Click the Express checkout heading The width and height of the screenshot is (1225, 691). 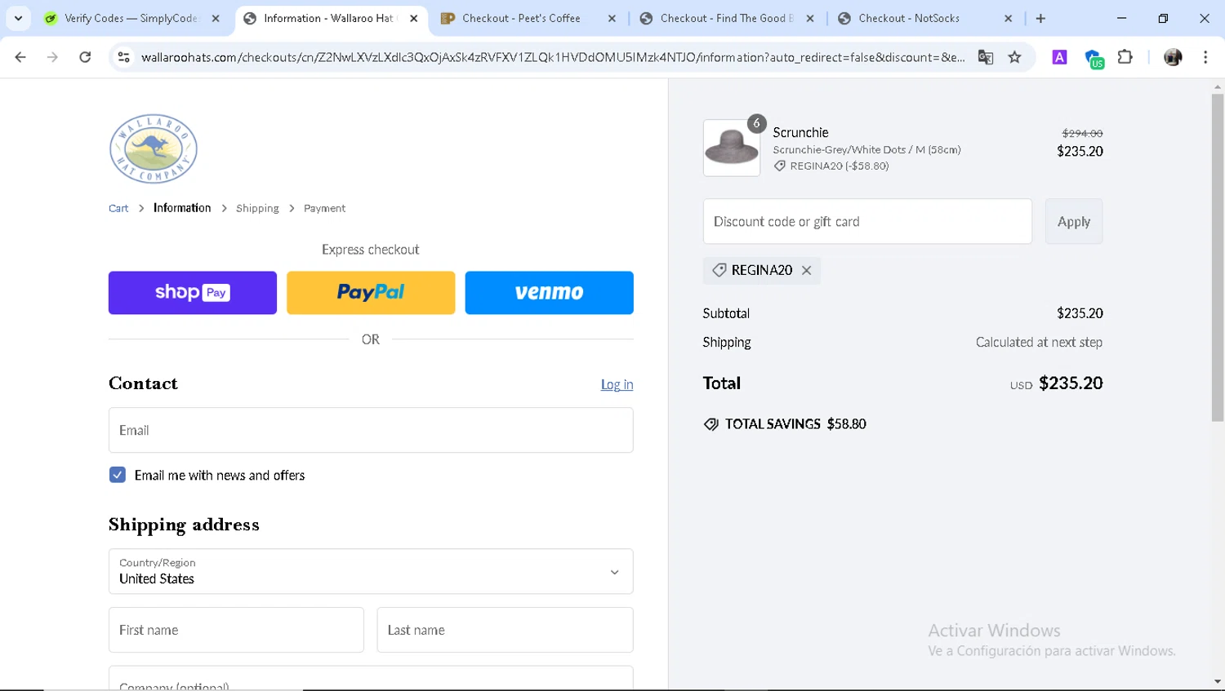pyautogui.click(x=371, y=250)
